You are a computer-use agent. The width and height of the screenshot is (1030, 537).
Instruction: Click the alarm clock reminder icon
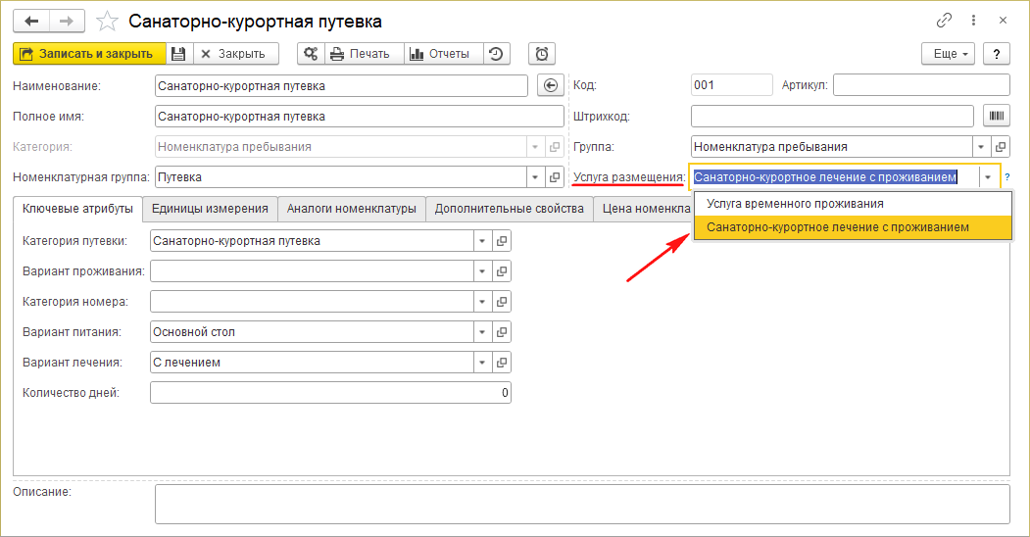coord(542,54)
